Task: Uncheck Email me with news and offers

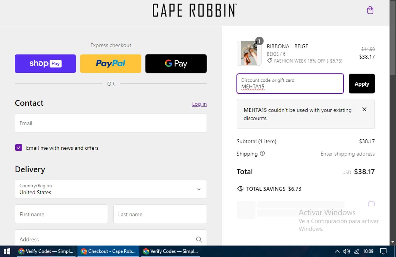Action: (x=19, y=148)
